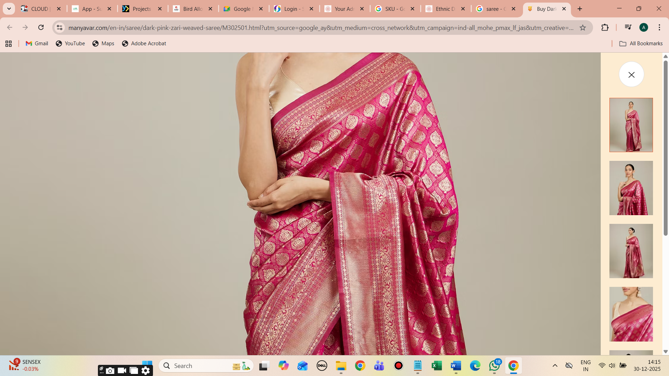Open the Chrome three-dot menu
The height and width of the screenshot is (376, 669).
click(x=660, y=28)
